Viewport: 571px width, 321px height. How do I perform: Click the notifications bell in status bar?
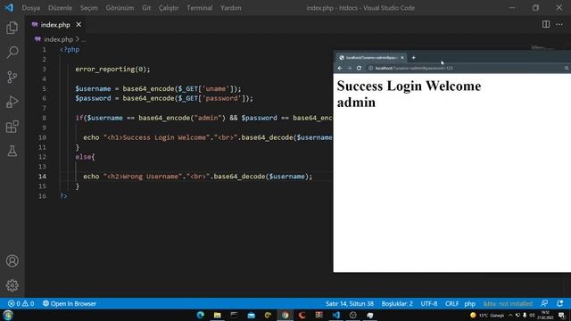(559, 303)
